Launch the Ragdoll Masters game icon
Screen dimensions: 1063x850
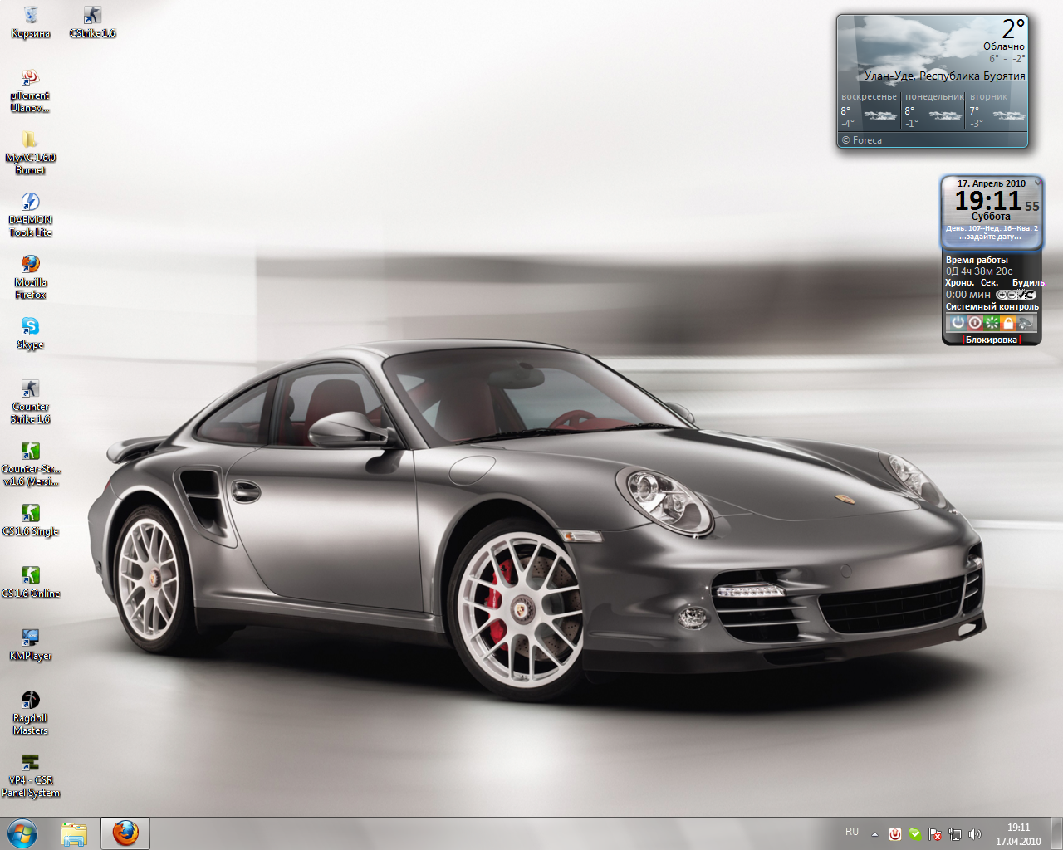pyautogui.click(x=30, y=701)
